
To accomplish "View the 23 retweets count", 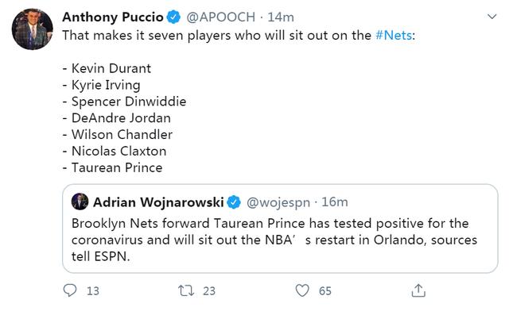I will coord(209,291).
